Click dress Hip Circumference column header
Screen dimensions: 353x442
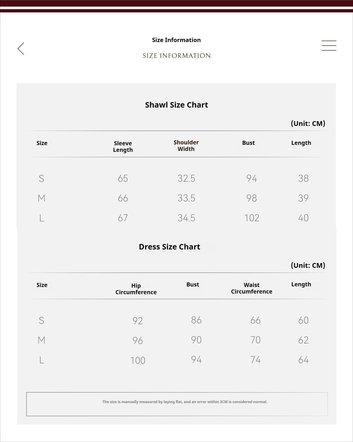pyautogui.click(x=136, y=289)
